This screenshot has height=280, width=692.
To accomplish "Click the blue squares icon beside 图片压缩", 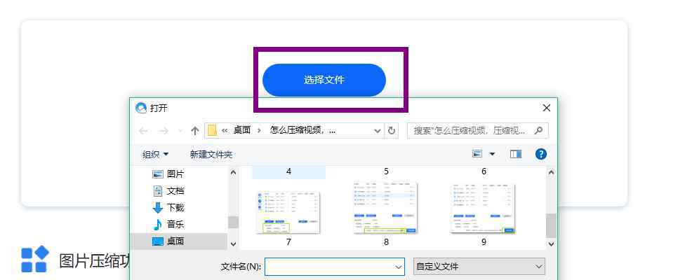I will (x=35, y=259).
